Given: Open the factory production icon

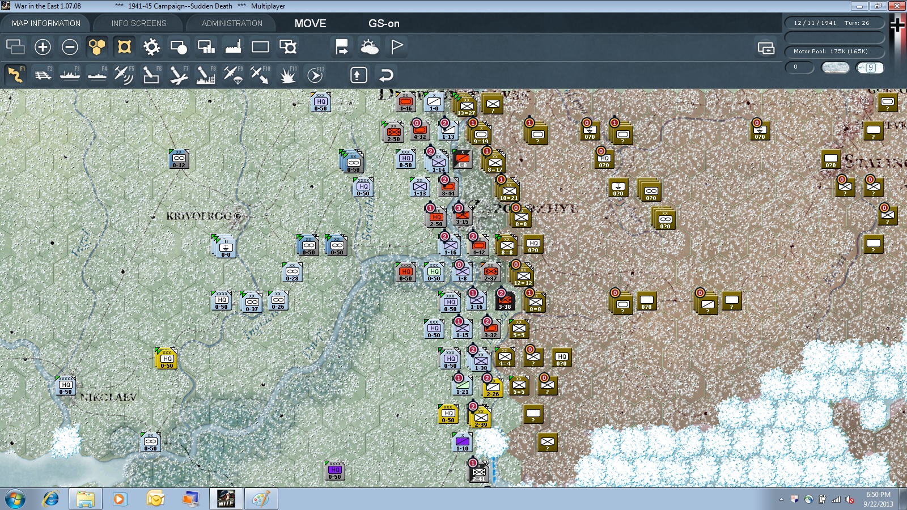Looking at the screenshot, I should point(233,47).
